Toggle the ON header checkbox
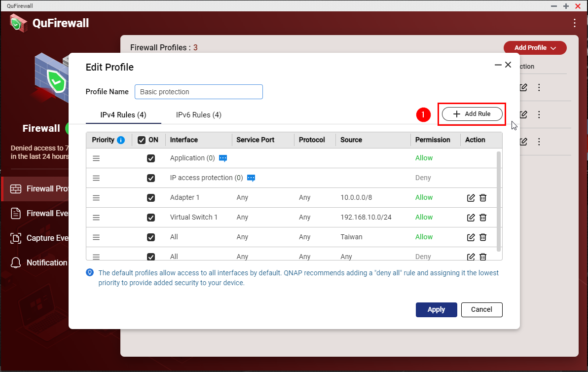This screenshot has width=588, height=372. (142, 140)
